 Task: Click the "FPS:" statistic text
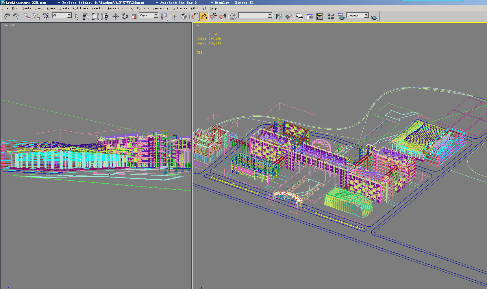click(x=200, y=53)
